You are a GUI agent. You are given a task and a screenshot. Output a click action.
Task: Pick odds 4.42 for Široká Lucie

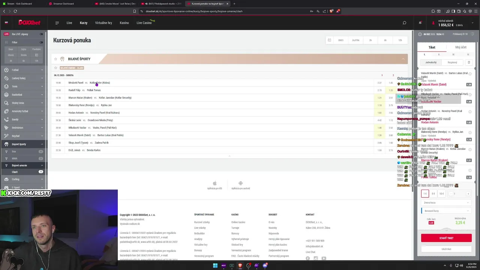[379, 120]
